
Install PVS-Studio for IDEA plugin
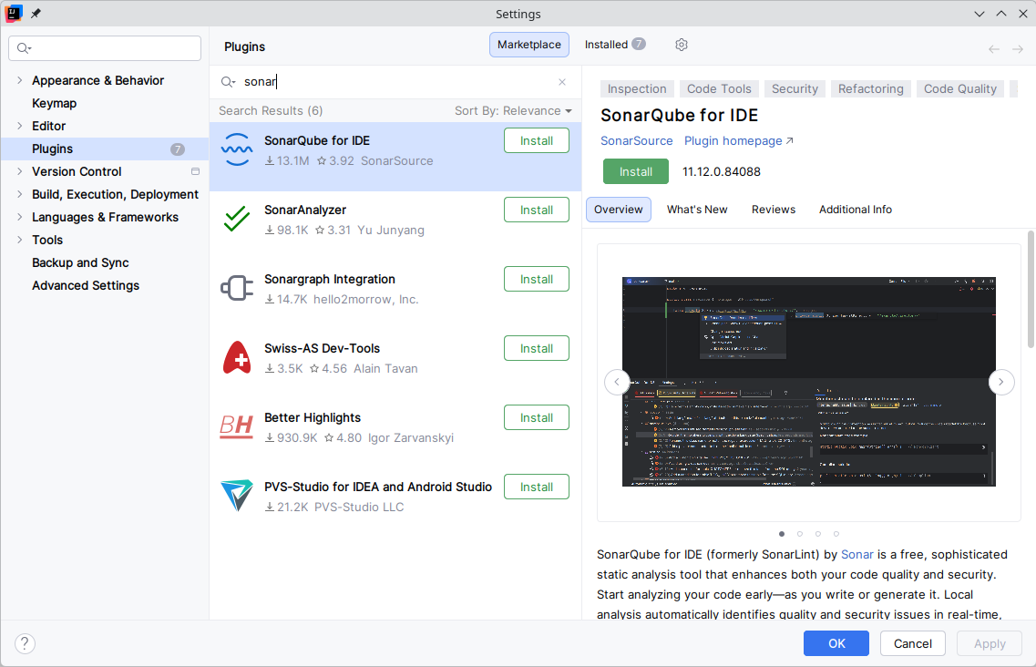537,487
